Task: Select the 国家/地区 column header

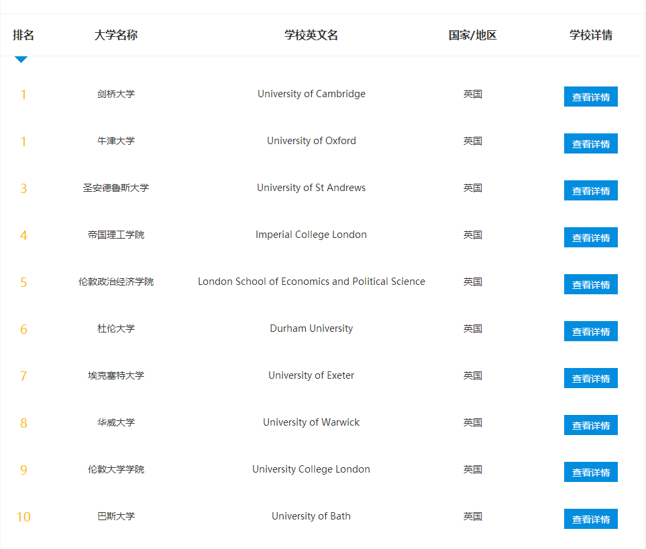Action: 472,35
